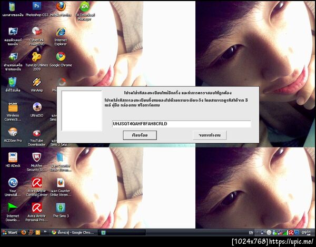Screen dimensions: 316x247
Task: Open the EA Download Manager shortcut
Action: point(85,11)
